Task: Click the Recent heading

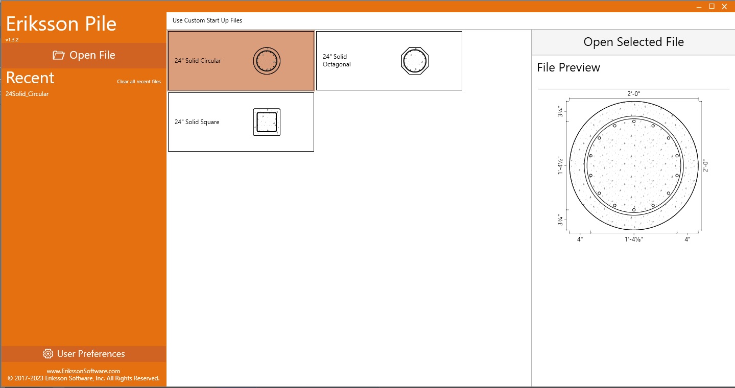Action: coord(30,78)
